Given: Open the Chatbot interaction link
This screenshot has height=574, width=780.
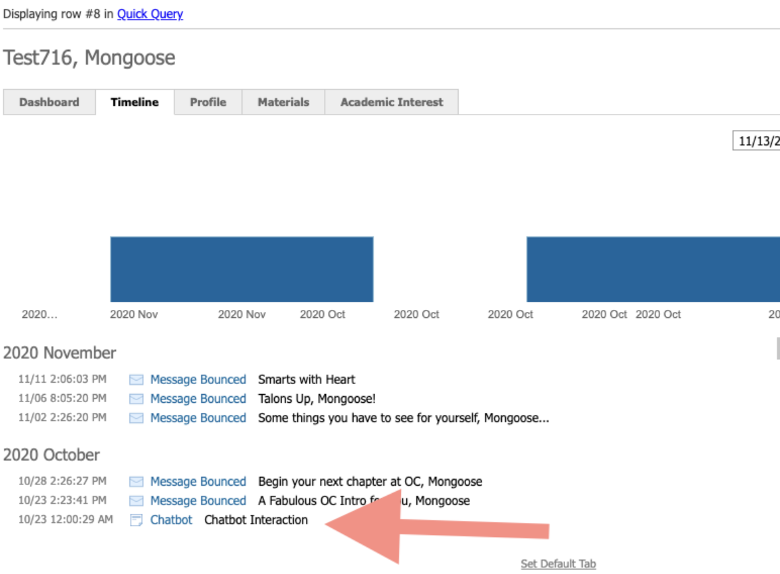Looking at the screenshot, I should click(x=171, y=520).
